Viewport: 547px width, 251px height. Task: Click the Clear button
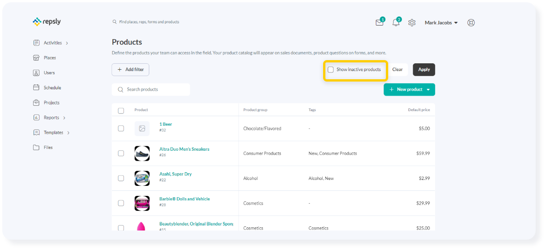pyautogui.click(x=397, y=70)
